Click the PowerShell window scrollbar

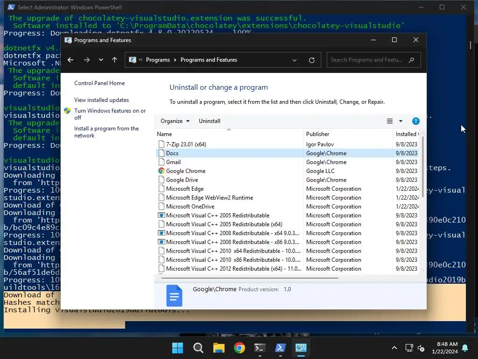[x=471, y=45]
